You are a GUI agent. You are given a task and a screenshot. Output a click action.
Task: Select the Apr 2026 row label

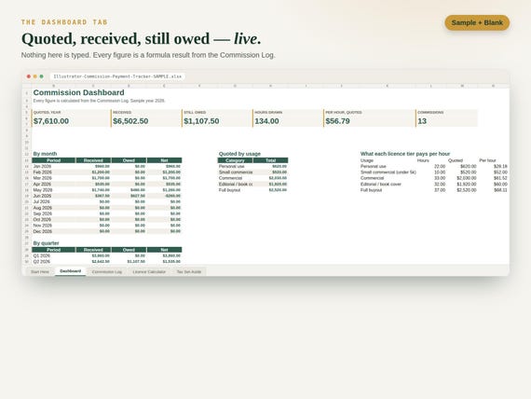click(x=42, y=184)
